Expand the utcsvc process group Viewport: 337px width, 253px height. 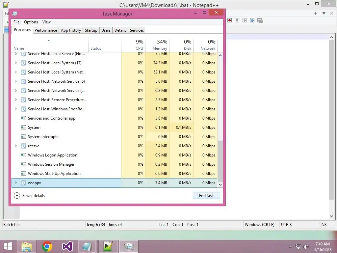(16, 146)
